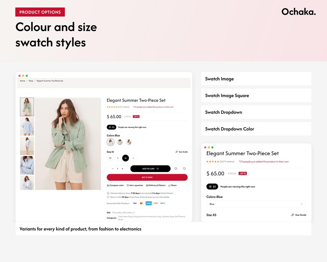Go to Shop breadcrumb

[x=31, y=81]
